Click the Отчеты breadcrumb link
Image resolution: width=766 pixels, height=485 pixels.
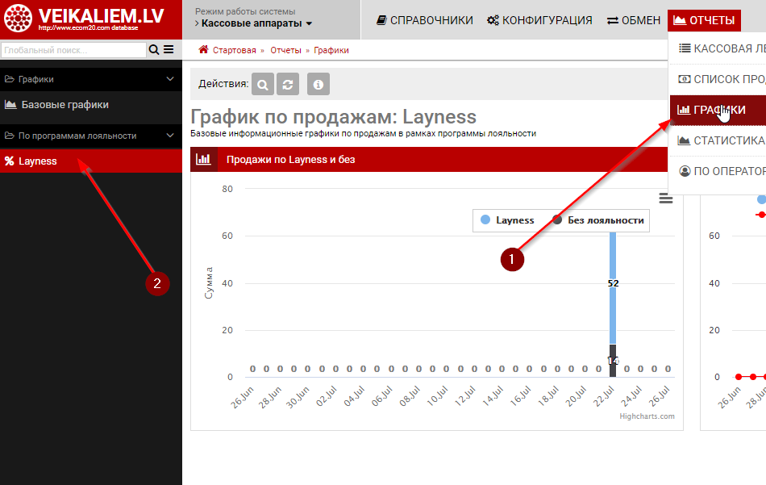285,50
